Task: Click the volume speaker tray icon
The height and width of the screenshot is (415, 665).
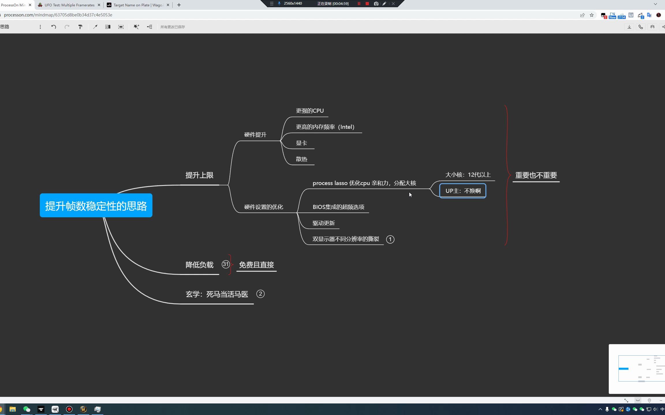Action: pyautogui.click(x=655, y=409)
